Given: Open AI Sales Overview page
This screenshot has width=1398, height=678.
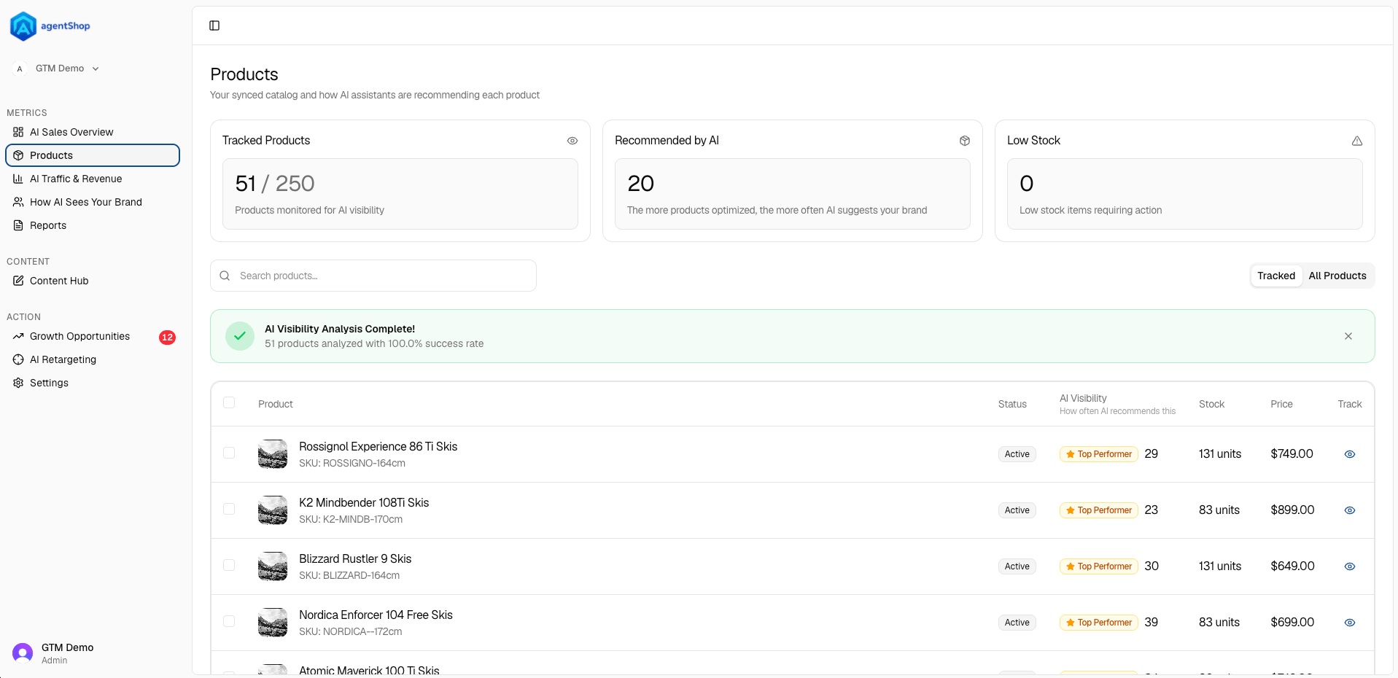Looking at the screenshot, I should [x=93, y=132].
